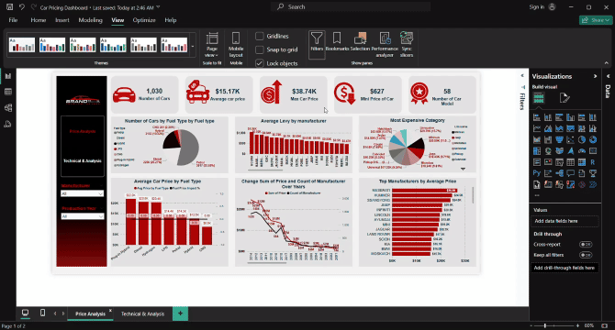Open Model view from left sidebar
615x330 pixels.
click(x=8, y=108)
